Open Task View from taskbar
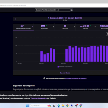 pos(54,106)
